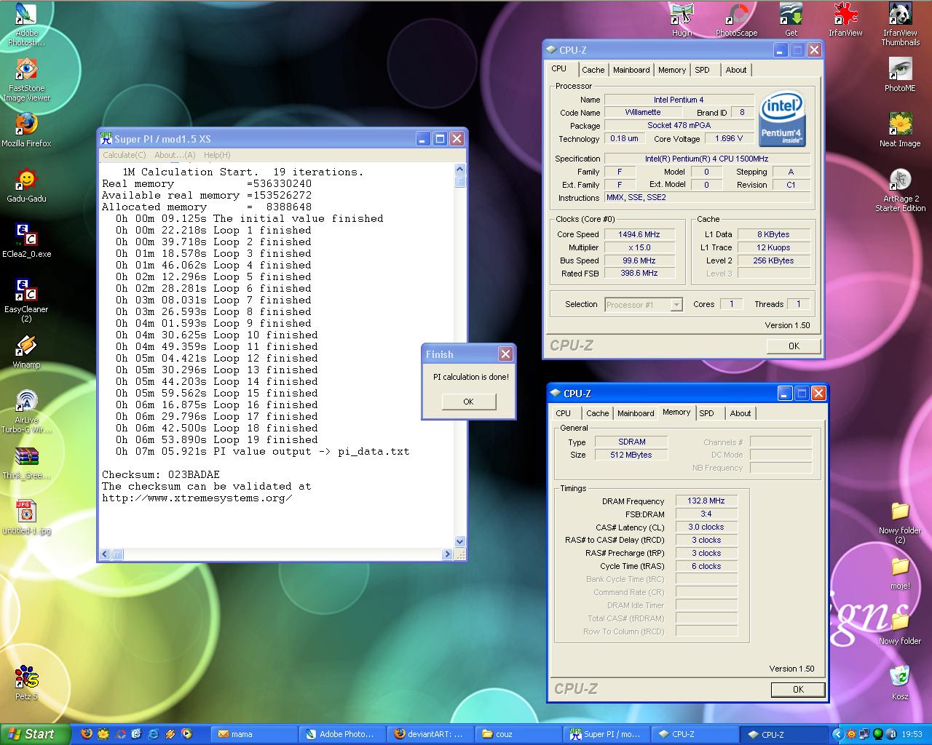Expand the Processor #1 selection dropdown
The width and height of the screenshot is (932, 745).
pyautogui.click(x=676, y=305)
